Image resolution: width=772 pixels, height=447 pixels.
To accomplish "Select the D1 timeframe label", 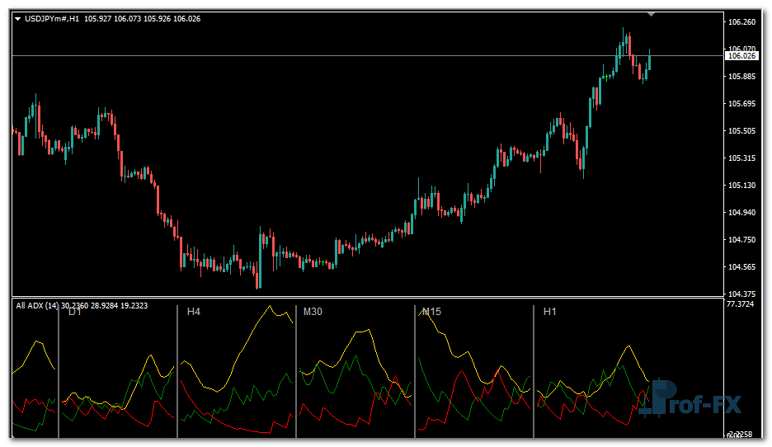I will (x=74, y=312).
